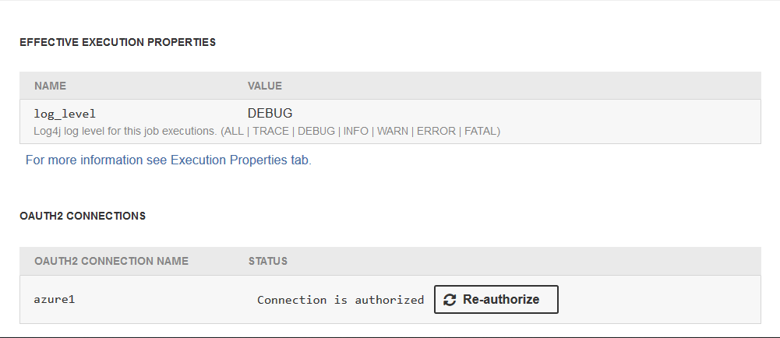780x338 pixels.
Task: Click the Re-authorize refresh arrows icon
Action: pyautogui.click(x=450, y=300)
